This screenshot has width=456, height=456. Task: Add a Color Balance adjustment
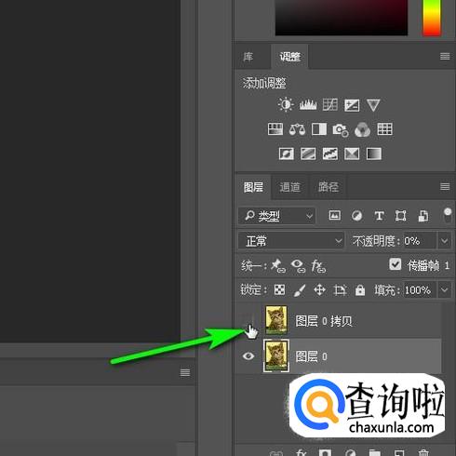(297, 129)
